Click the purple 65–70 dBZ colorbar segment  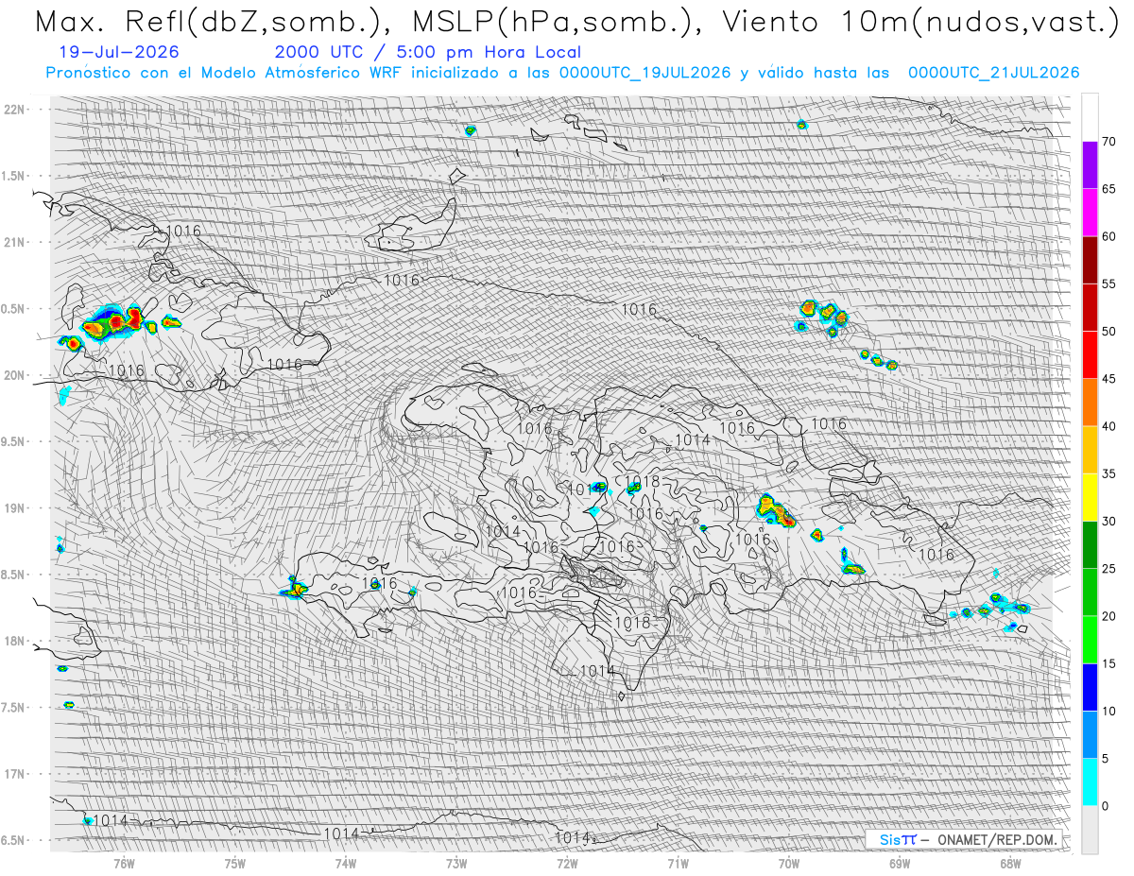point(1090,165)
